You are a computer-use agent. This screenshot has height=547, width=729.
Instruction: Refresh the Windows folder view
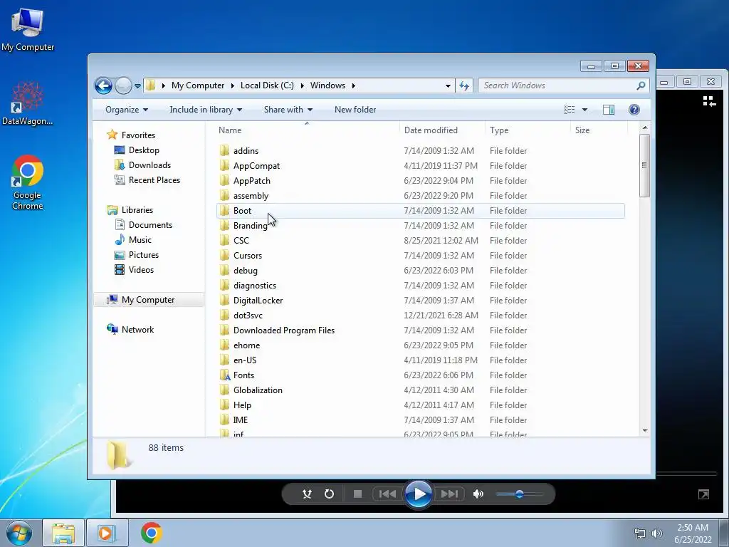[464, 85]
